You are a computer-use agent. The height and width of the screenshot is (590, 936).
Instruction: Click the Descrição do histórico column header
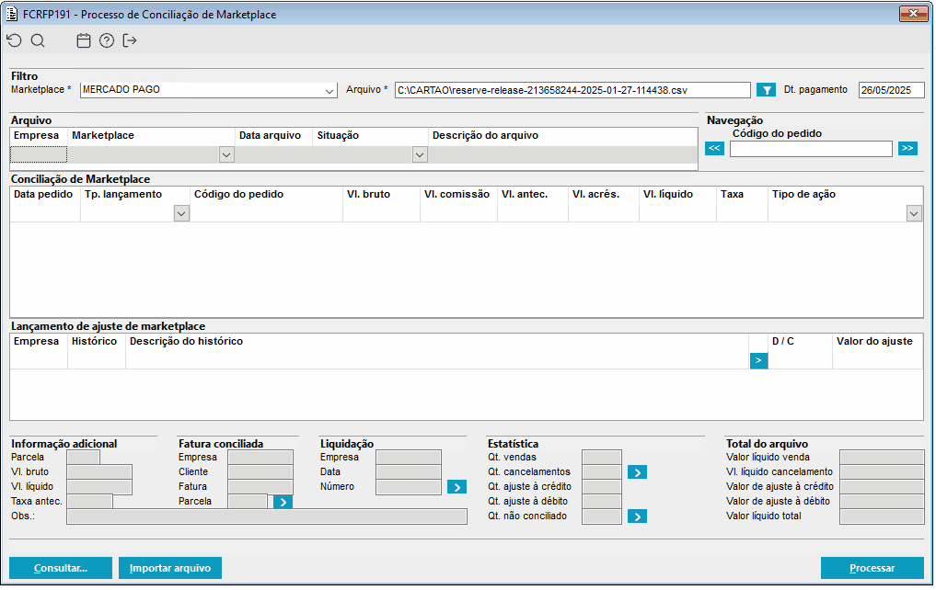pyautogui.click(x=186, y=342)
